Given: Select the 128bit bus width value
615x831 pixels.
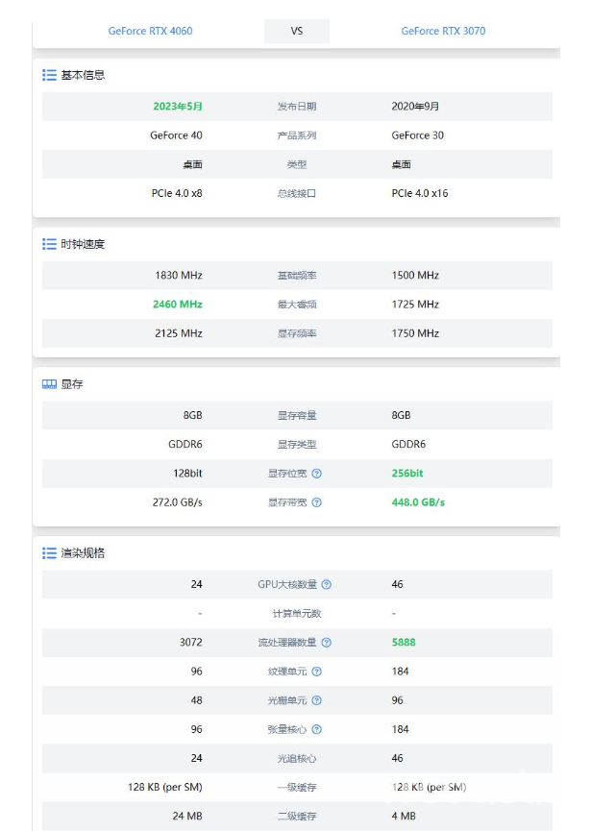Looking at the screenshot, I should (187, 474).
